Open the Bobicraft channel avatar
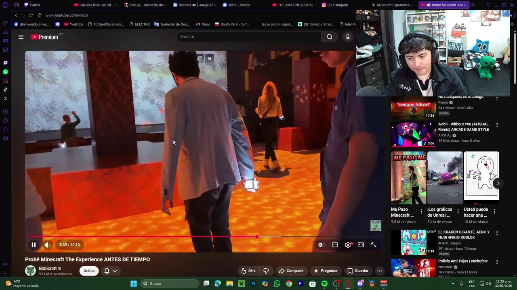 click(x=30, y=271)
